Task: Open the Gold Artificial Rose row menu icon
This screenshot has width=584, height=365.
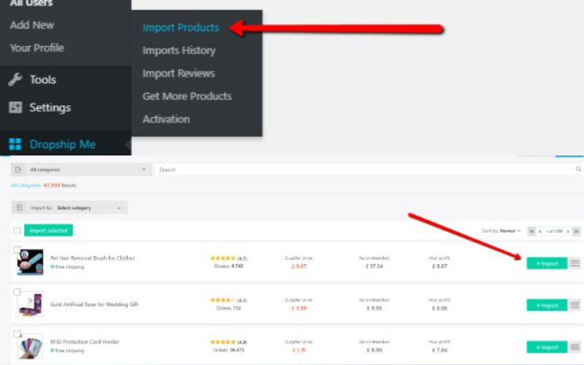Action: [575, 305]
